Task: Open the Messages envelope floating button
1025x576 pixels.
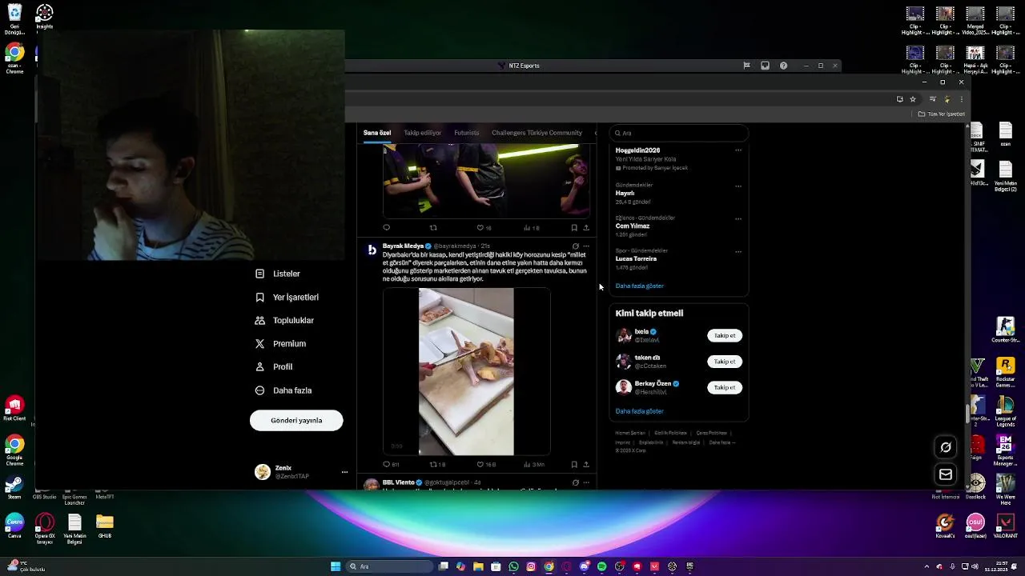Action: click(x=946, y=474)
